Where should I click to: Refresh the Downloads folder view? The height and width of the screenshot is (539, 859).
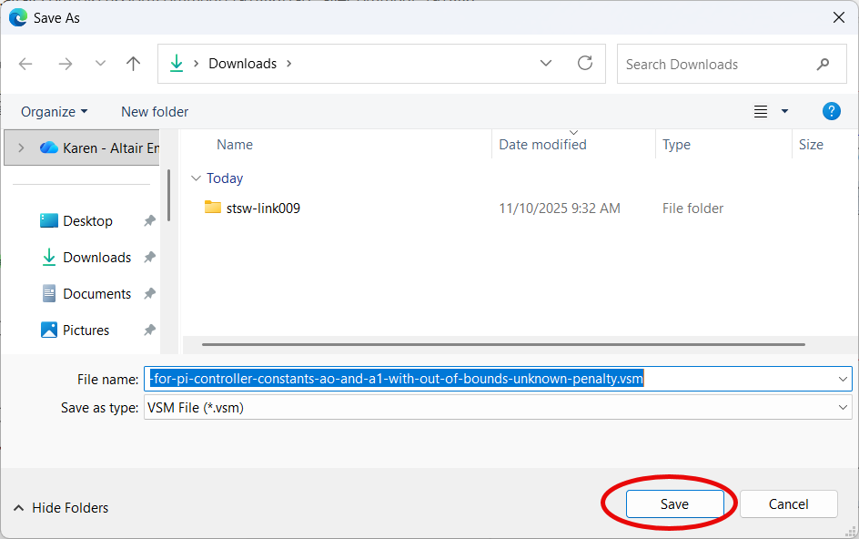pos(585,63)
